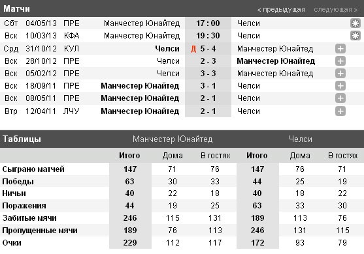Open the 17:00 kickoff time for 04/05/13
Viewport: 364px width, 254px height.
[208, 23]
